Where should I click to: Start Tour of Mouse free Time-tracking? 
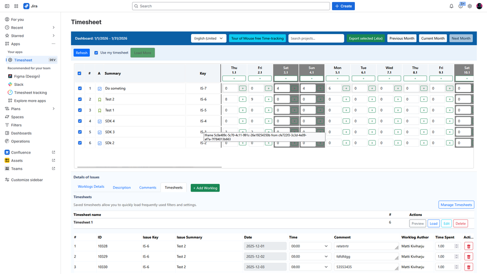[257, 38]
